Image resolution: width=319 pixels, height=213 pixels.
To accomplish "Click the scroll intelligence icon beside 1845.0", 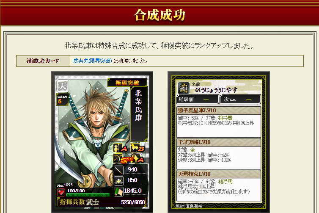I will [x=118, y=191].
